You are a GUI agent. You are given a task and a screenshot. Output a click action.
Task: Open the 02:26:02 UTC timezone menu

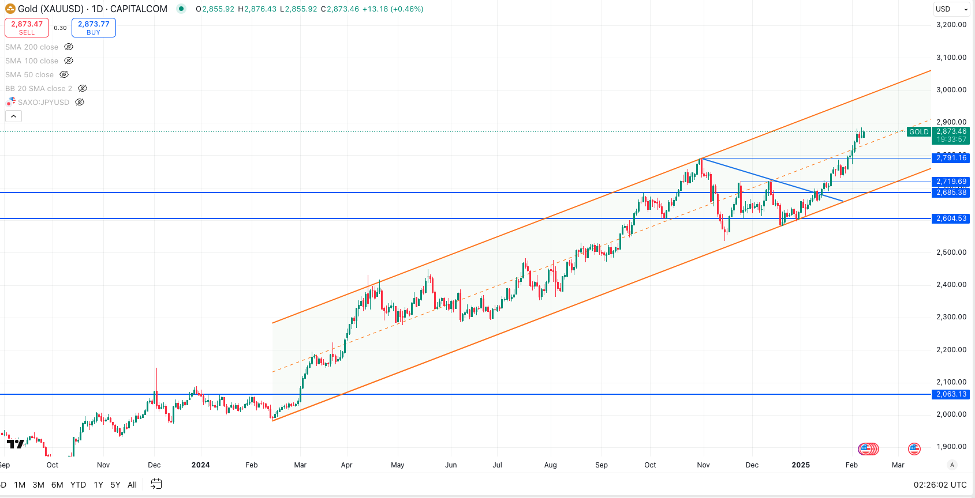pyautogui.click(x=940, y=485)
